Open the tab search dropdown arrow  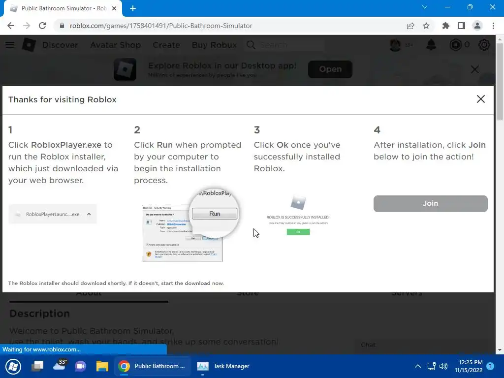[425, 7]
